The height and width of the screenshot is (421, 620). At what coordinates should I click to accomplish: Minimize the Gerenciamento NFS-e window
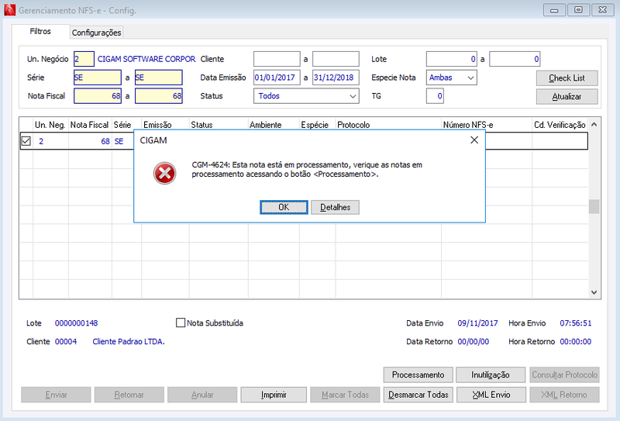pyautogui.click(x=554, y=10)
